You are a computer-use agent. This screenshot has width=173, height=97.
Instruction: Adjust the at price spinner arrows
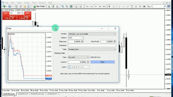coord(88,62)
